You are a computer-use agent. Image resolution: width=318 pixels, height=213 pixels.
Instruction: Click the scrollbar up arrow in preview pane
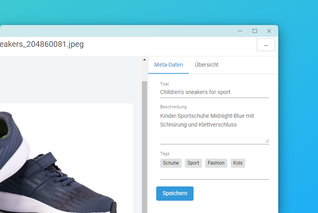pyautogui.click(x=144, y=59)
